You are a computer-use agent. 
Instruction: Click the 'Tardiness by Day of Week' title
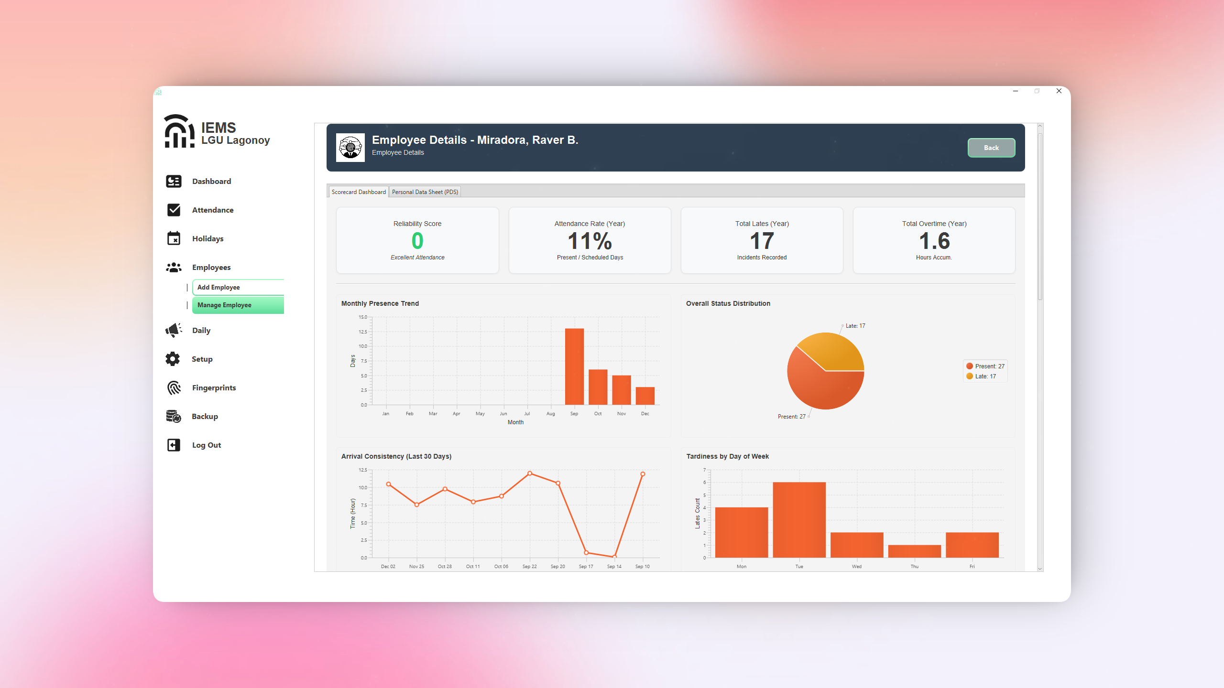pyautogui.click(x=728, y=456)
